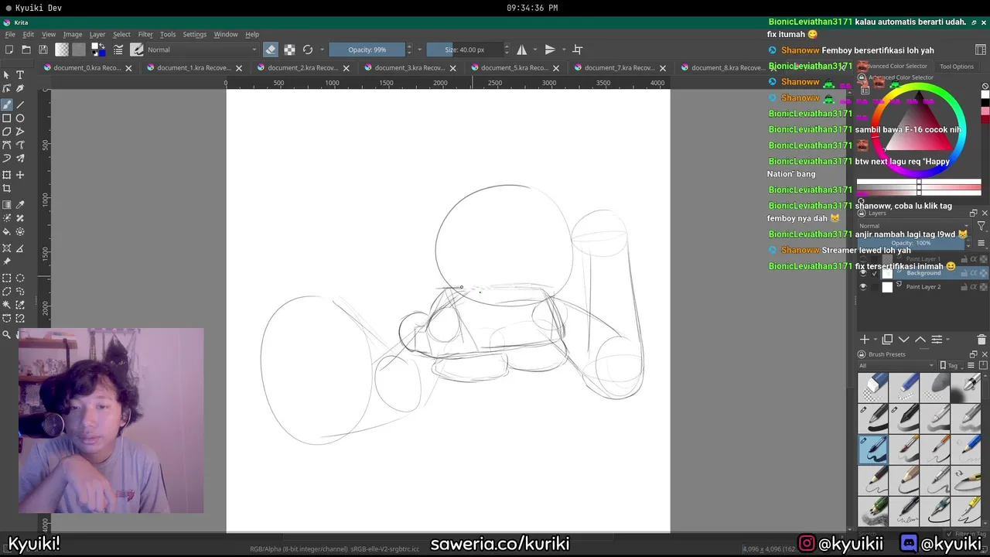Open the brush presets tag filter dropdown

(x=897, y=365)
